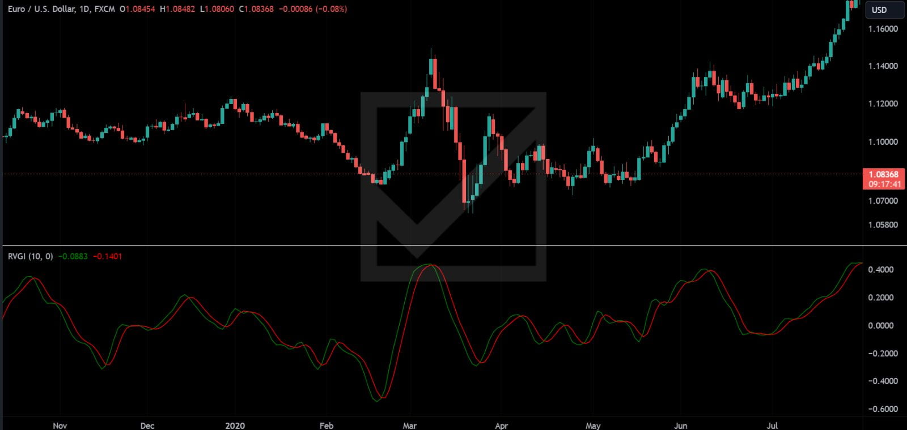Viewport: 907px width, 430px height.
Task: Click −0.4000 on the RVGI scale
Action: click(x=883, y=381)
